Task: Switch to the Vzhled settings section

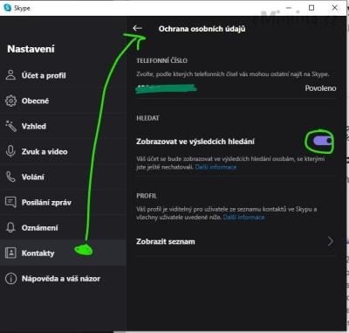Action: coord(63,126)
